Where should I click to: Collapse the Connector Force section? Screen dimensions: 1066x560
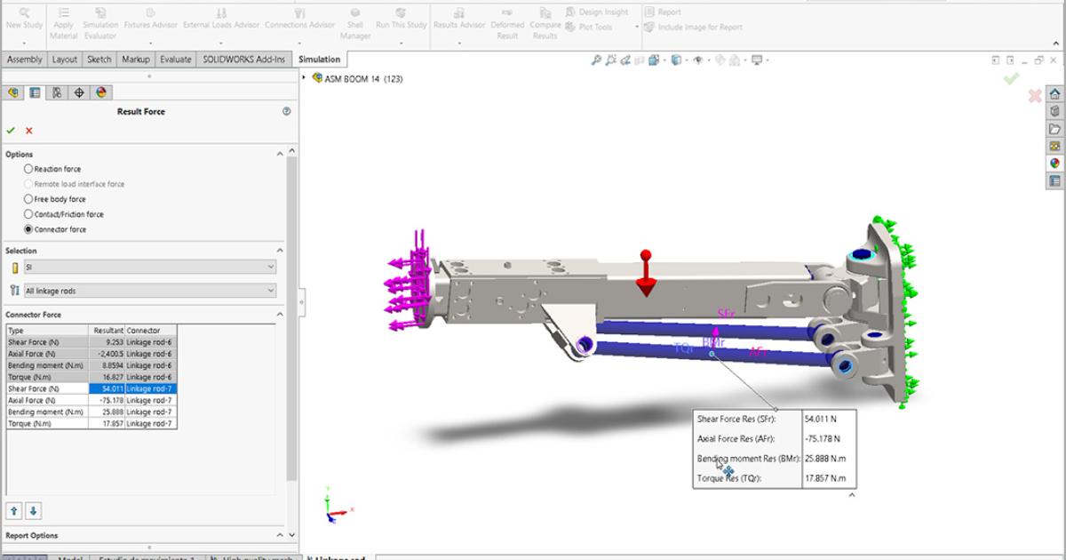click(x=281, y=314)
